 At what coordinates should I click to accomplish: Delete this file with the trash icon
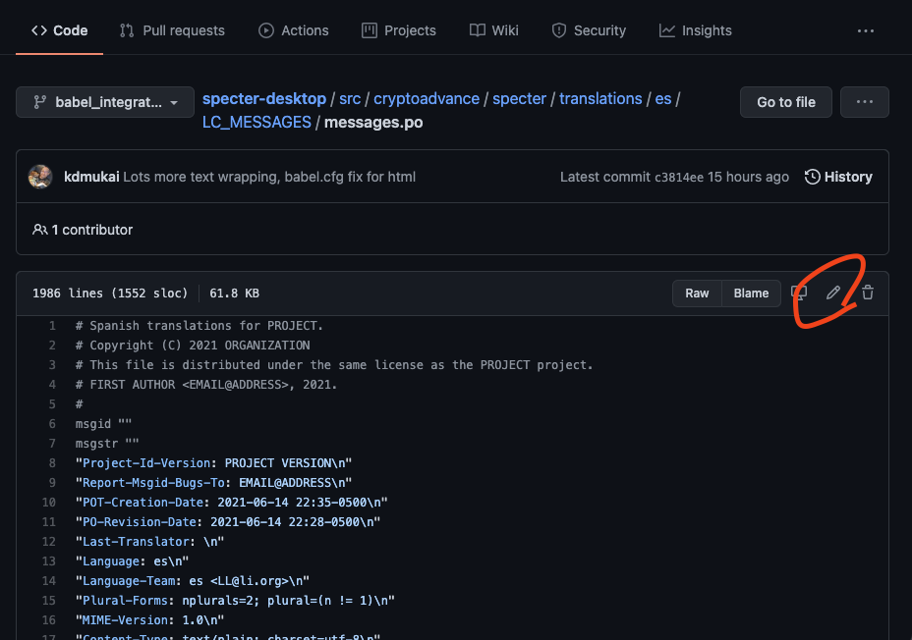867,293
